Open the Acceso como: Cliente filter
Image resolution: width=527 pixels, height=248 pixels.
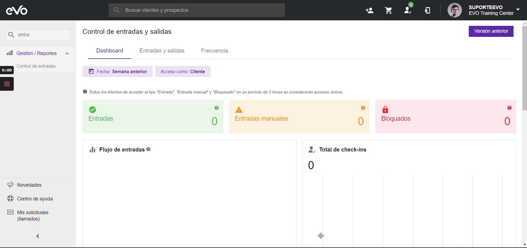coord(183,72)
